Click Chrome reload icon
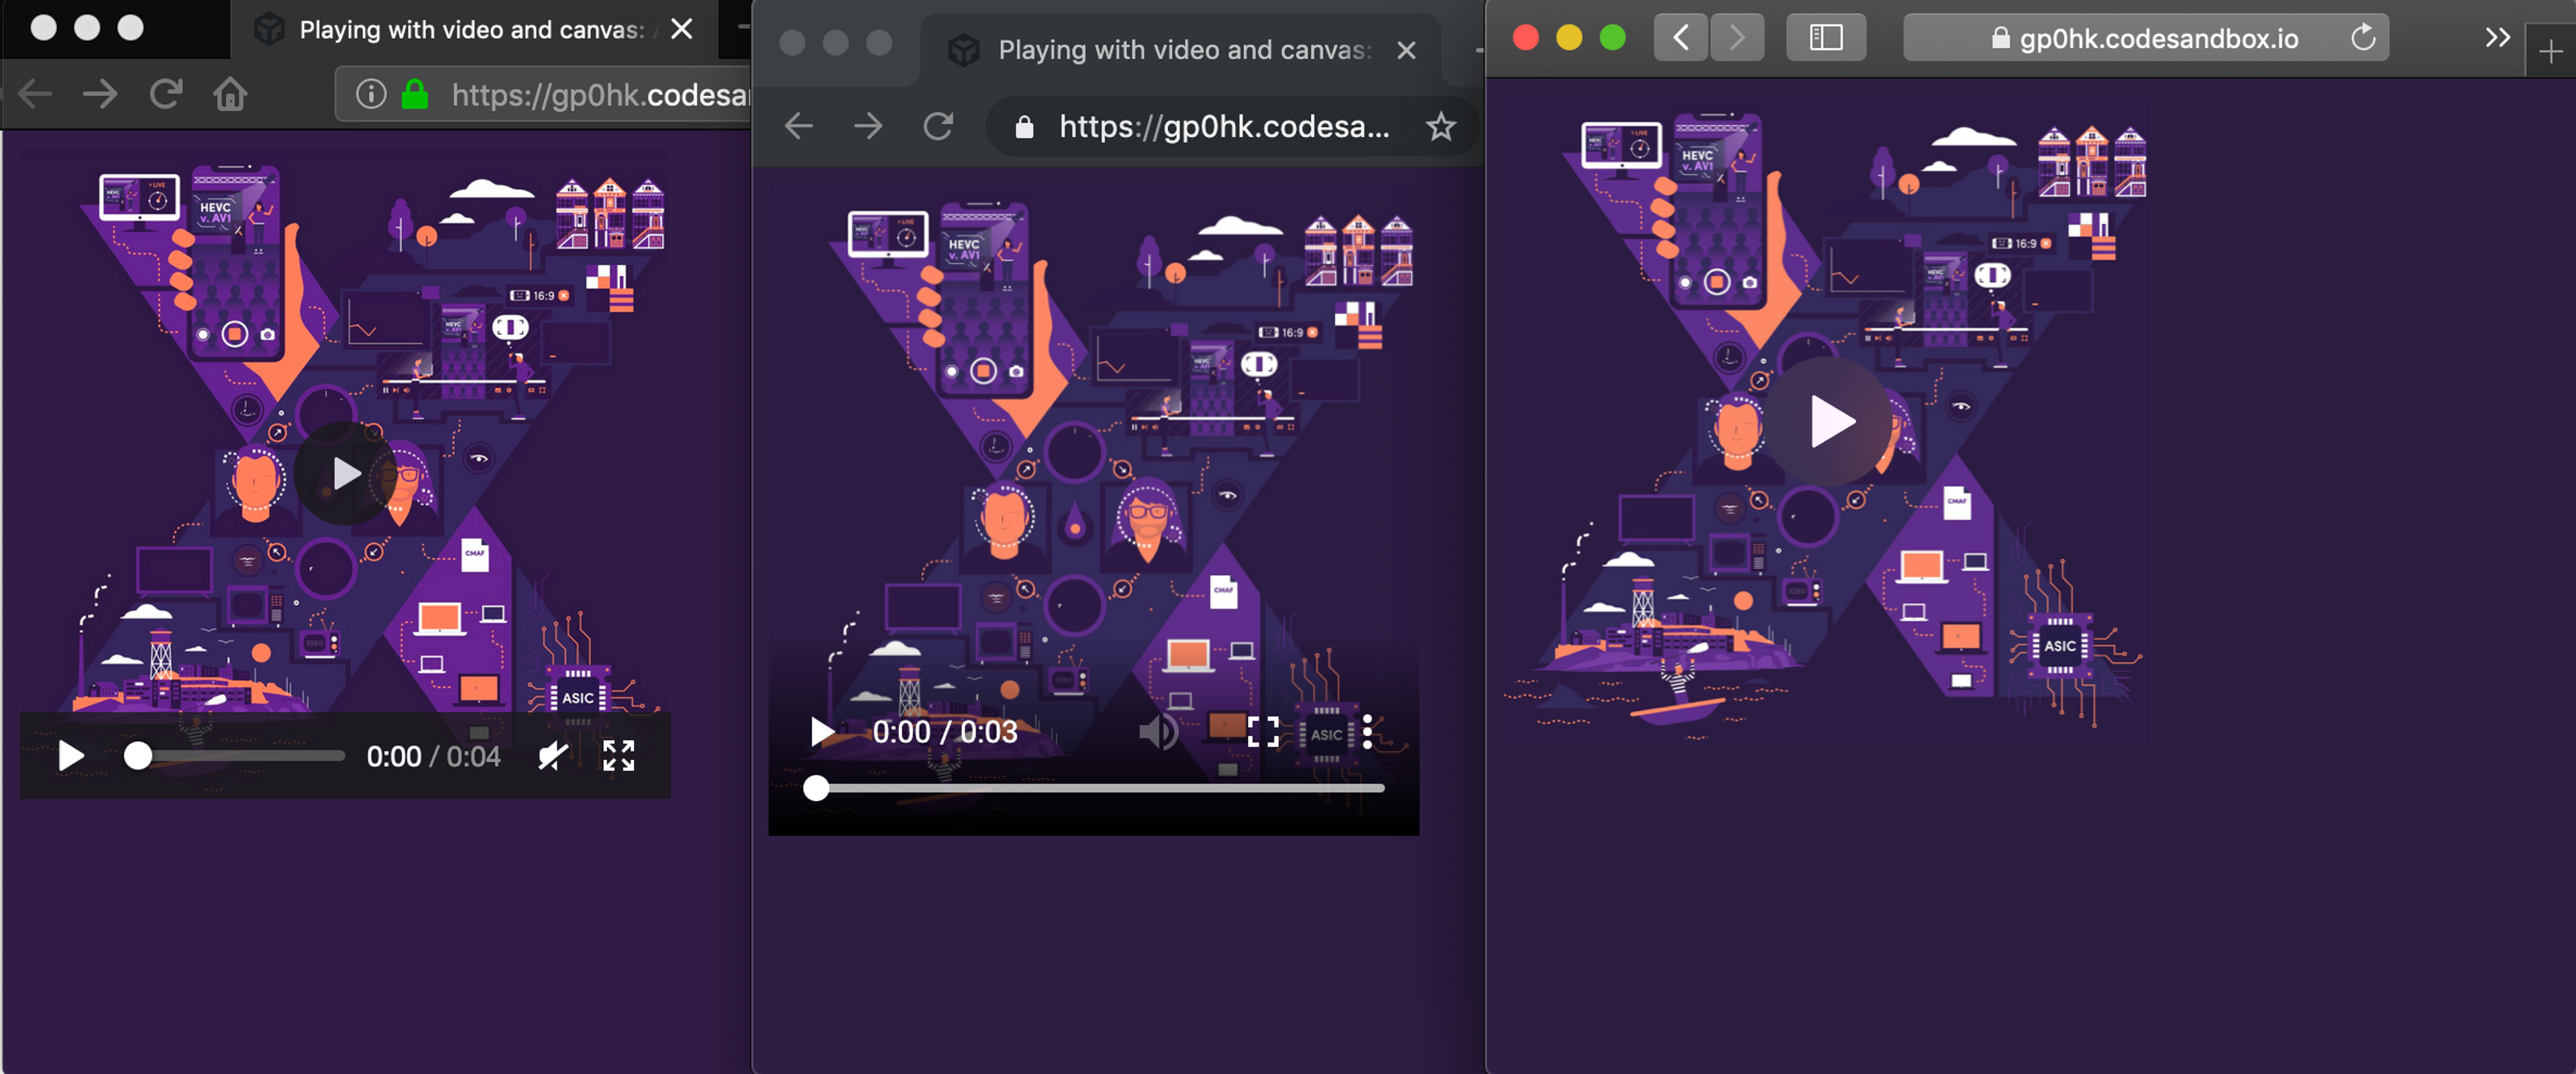Screen dimensions: 2576x1074 click(937, 126)
